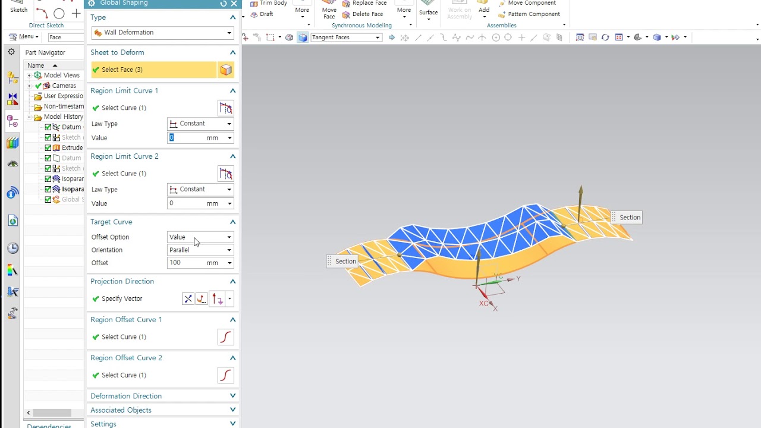Reset the Global Shaping dialog

(x=224, y=4)
